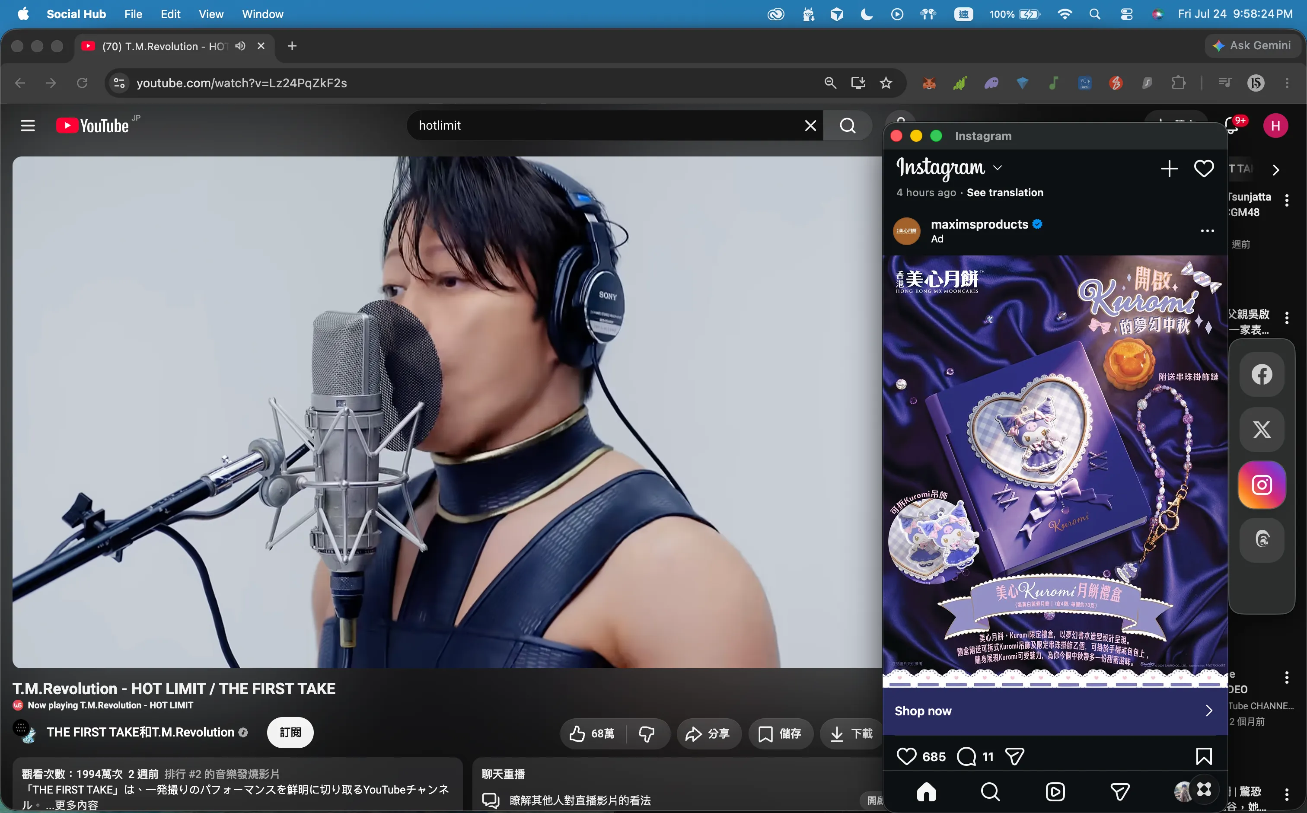Open macOS Control Center icon
1307x813 pixels.
coord(1126,14)
